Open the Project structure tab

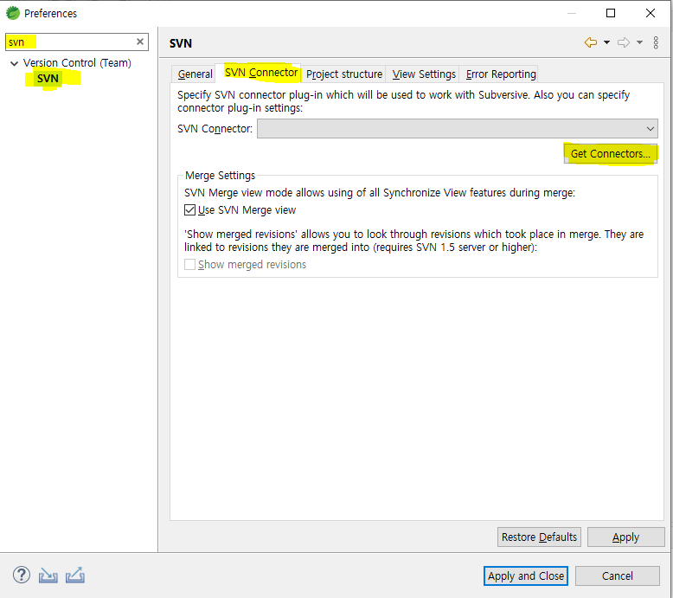344,74
